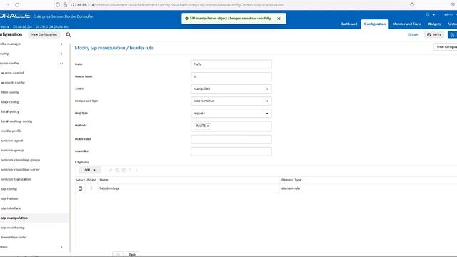Click the Discard link
The image size is (457, 257).
[x=413, y=34]
